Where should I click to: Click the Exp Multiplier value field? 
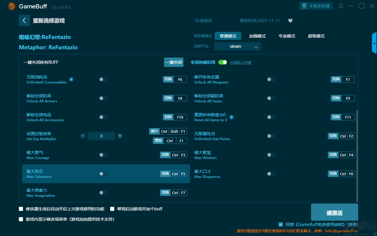pos(101,136)
